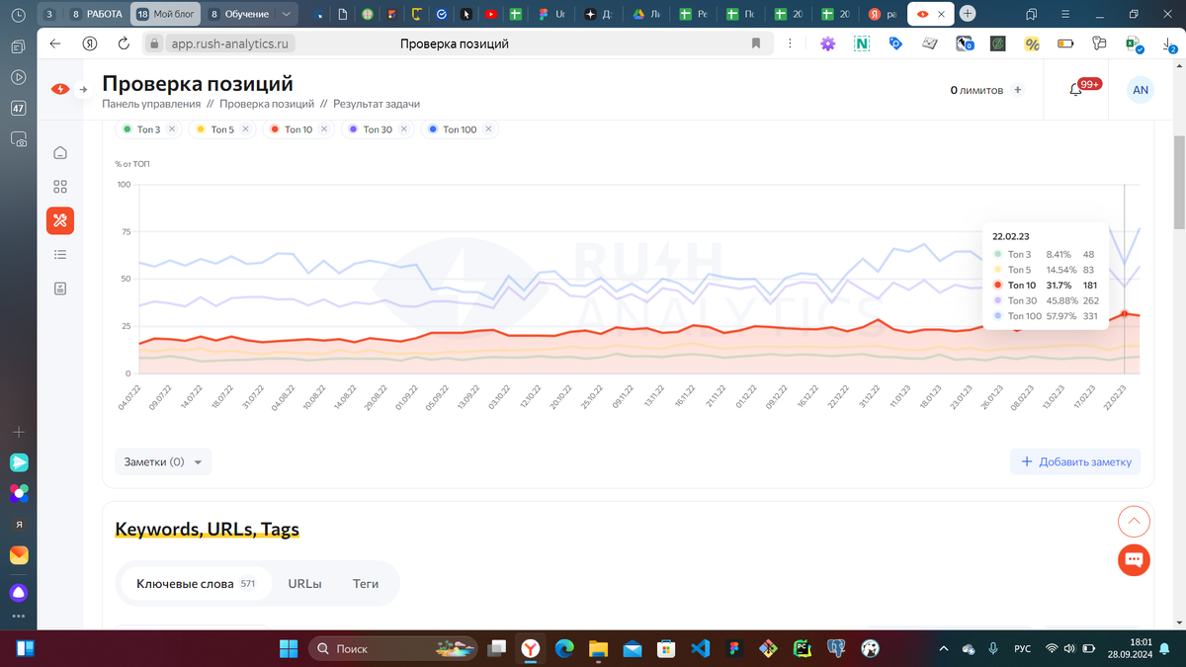Expand the Заметки (0) dropdown
1186x667 pixels.
(x=162, y=461)
